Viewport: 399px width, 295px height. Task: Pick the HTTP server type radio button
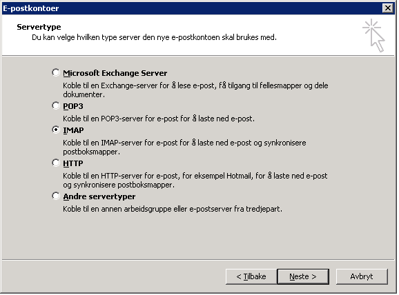(56, 163)
